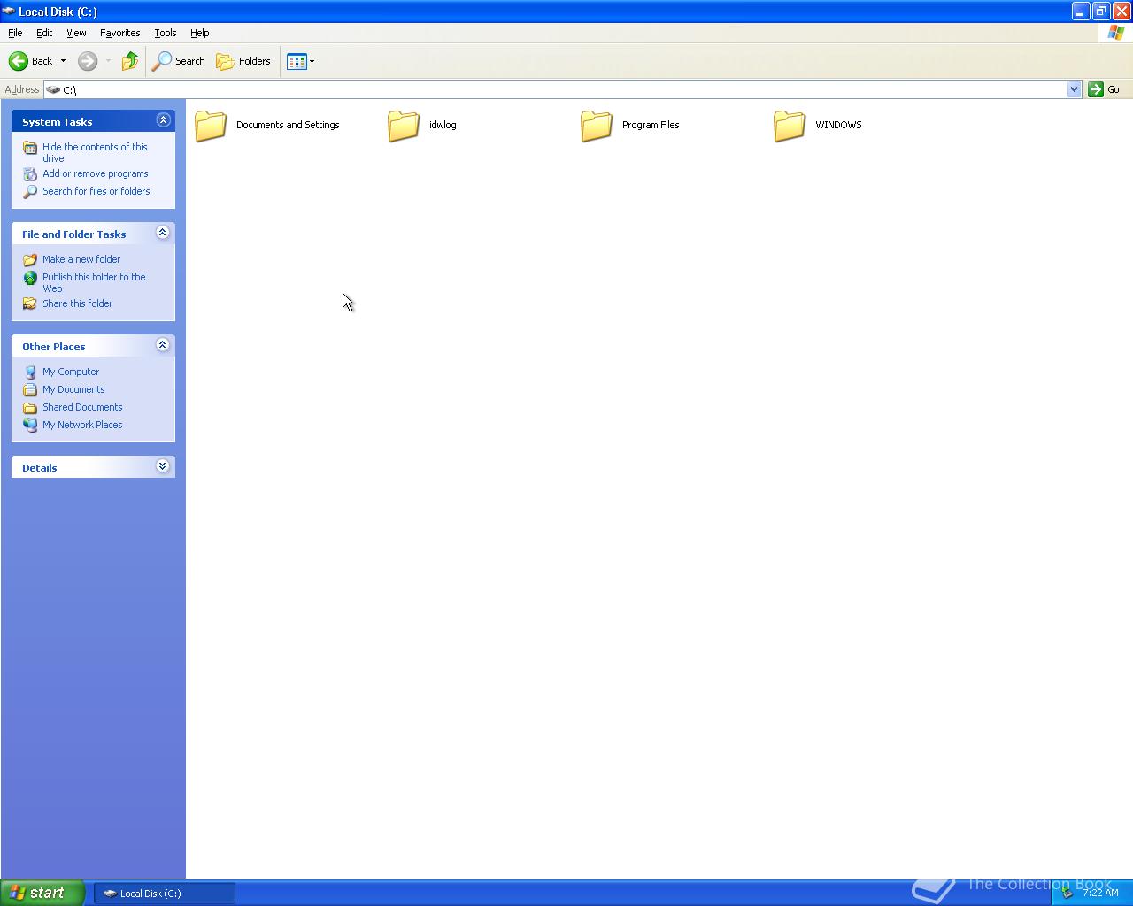Click the Search magnifier toolbar button
Screen dimensions: 1133x906
[179, 61]
